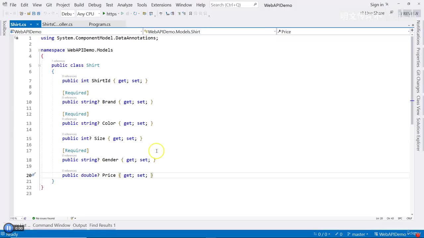424x238 pixels.
Task: Click the Visual Studio logo icon
Action: pyautogui.click(x=4, y=5)
